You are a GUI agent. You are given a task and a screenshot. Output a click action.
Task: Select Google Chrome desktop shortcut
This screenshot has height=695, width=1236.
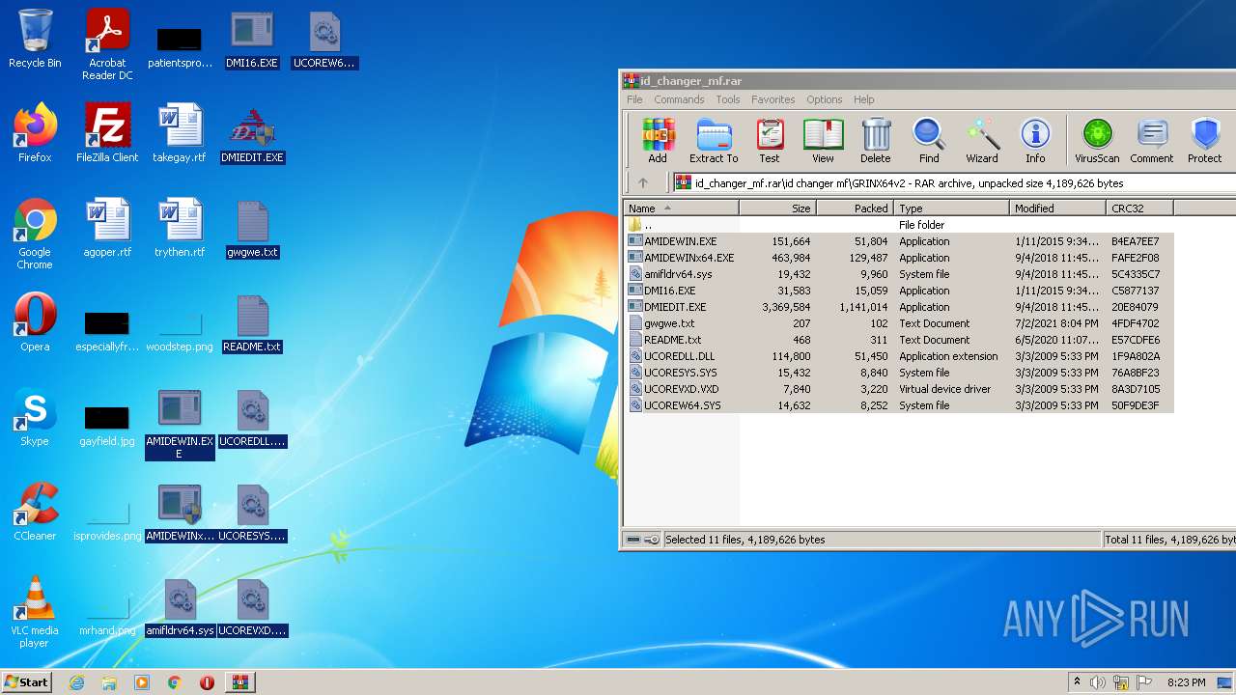coord(35,235)
